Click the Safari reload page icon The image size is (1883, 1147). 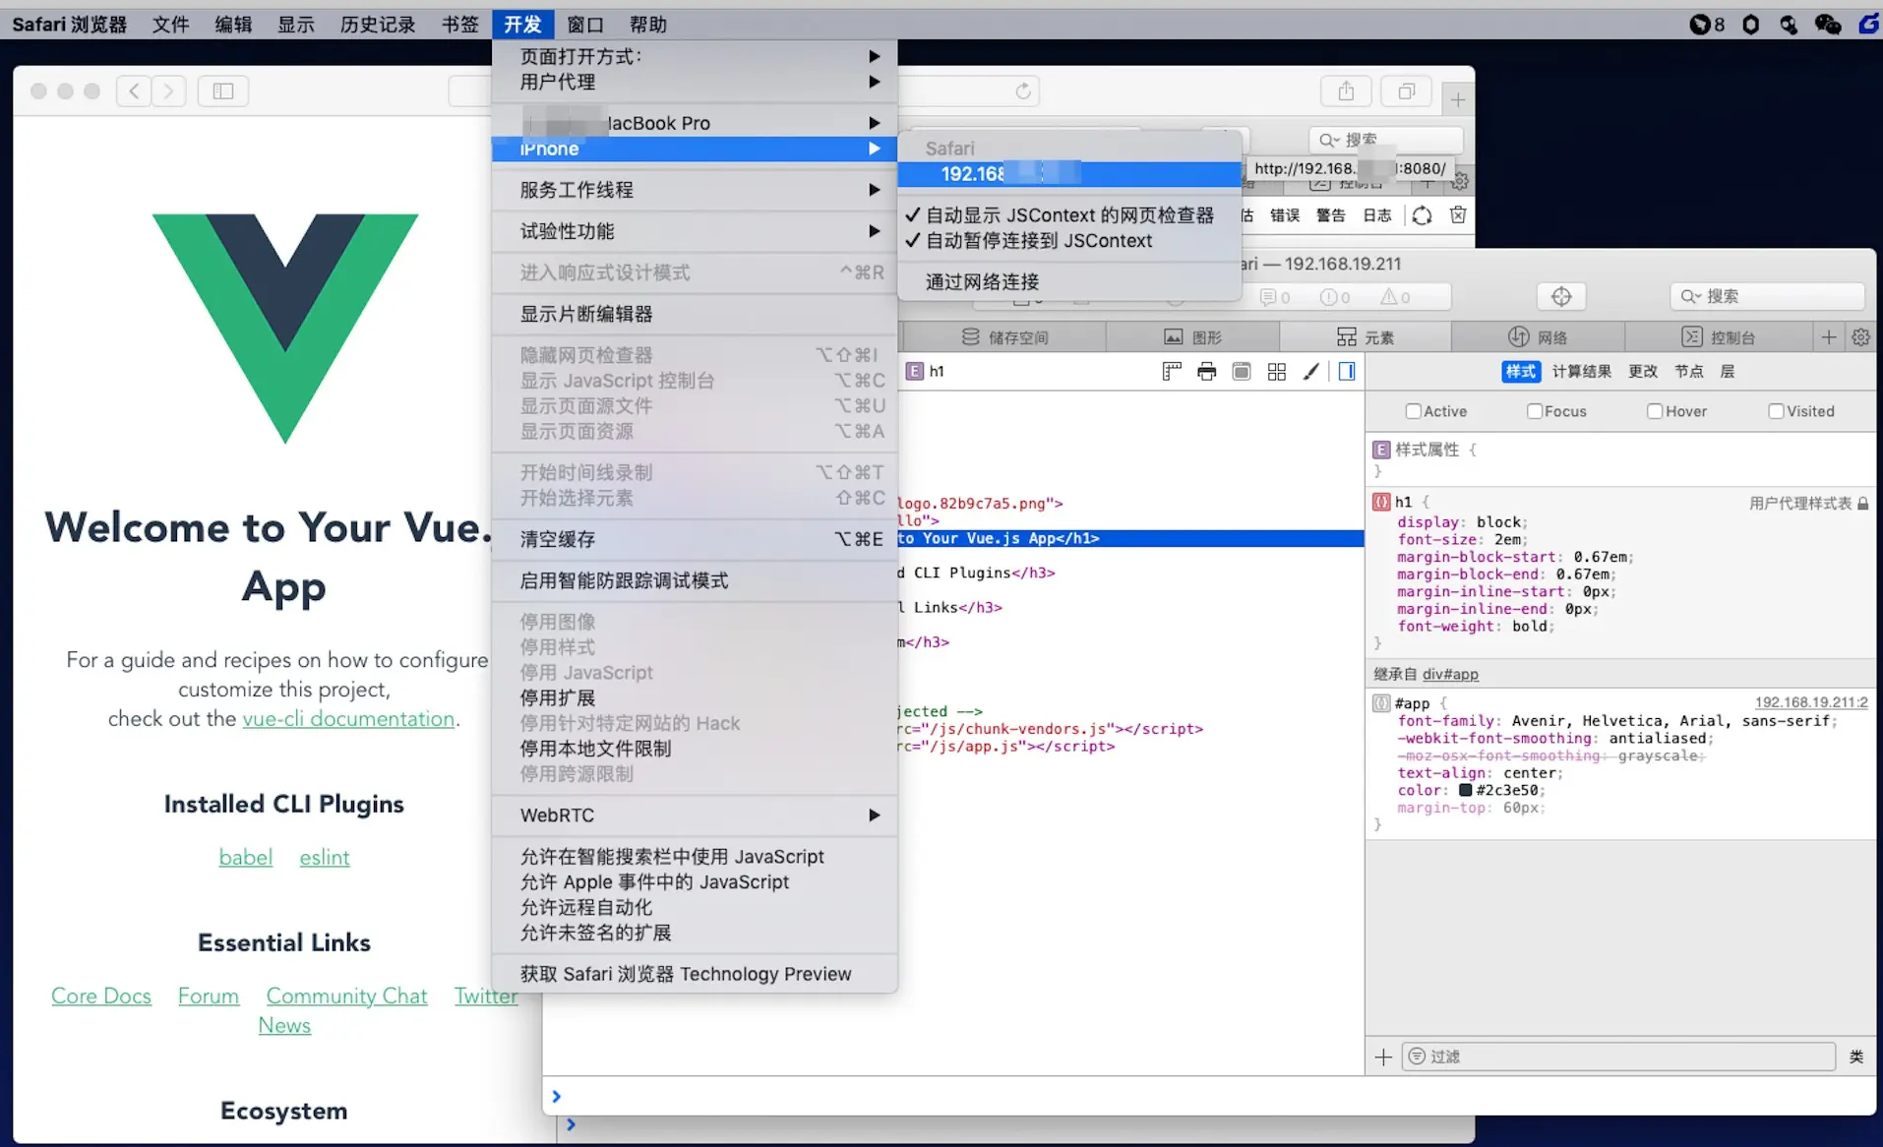(1023, 91)
